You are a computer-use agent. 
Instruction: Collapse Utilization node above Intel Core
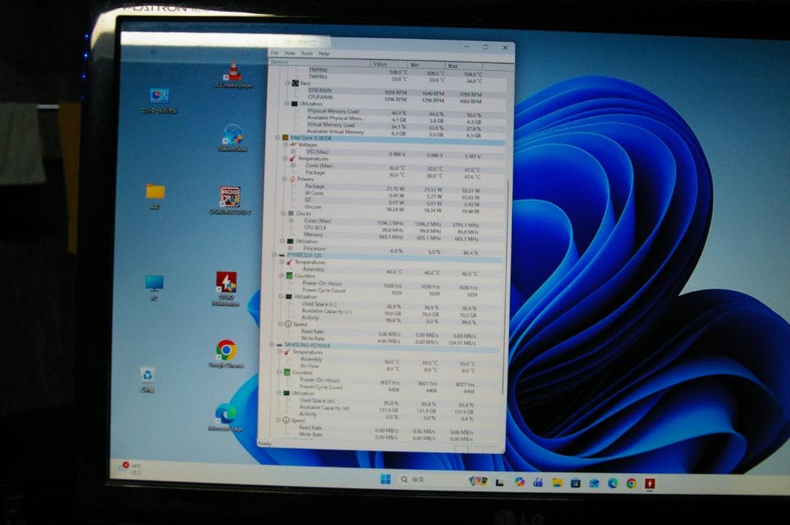pos(287,104)
